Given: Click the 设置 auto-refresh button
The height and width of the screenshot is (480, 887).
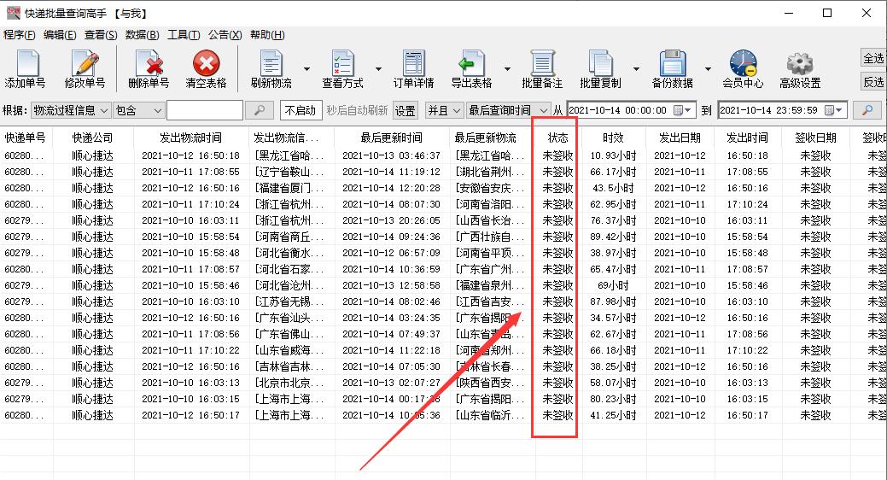Looking at the screenshot, I should click(x=405, y=110).
